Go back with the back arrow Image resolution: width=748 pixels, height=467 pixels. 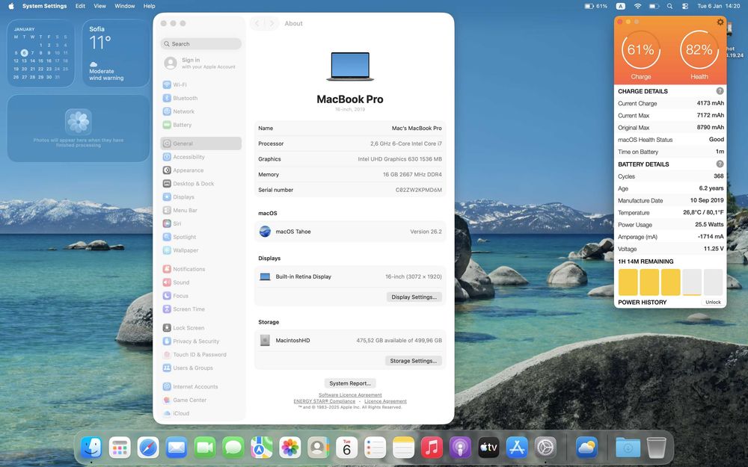point(257,23)
